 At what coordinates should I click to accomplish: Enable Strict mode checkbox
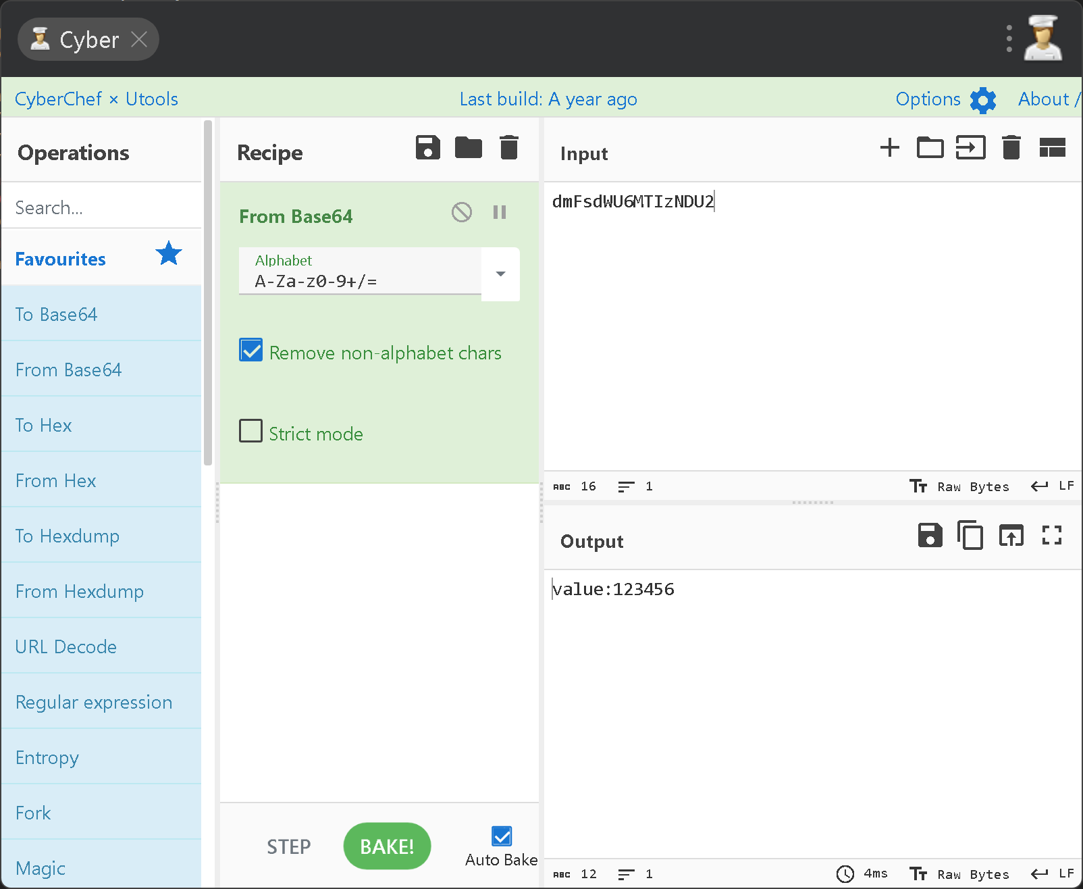(x=251, y=431)
